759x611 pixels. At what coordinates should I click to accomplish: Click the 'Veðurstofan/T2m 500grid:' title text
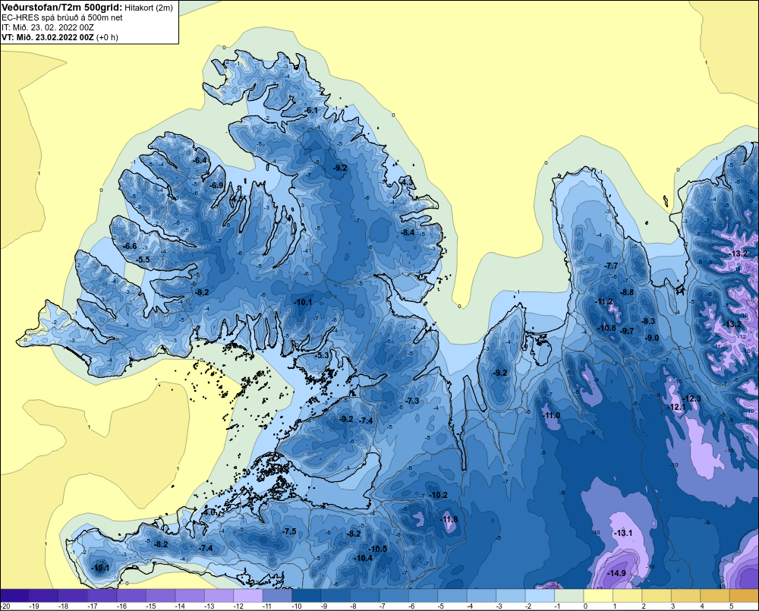coord(62,8)
